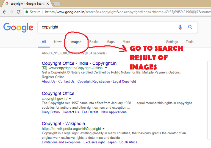This screenshot has width=211, height=148.
Task: Switch to the News results tab
Action: pos(58,42)
